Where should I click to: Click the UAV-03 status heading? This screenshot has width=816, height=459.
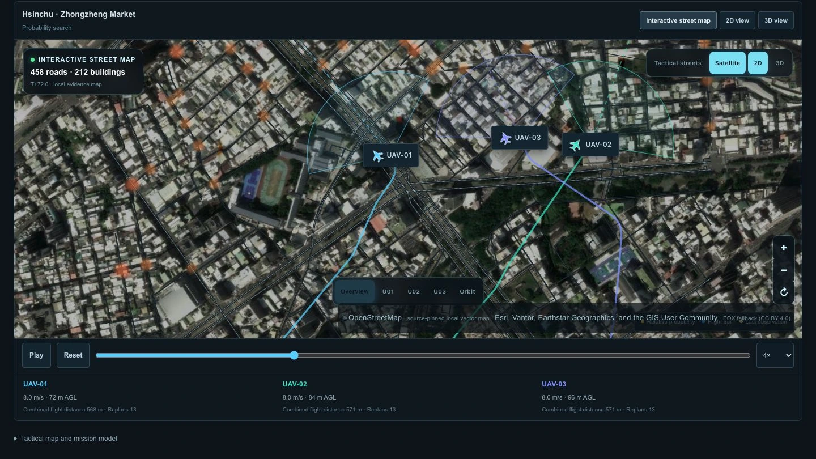click(x=554, y=384)
